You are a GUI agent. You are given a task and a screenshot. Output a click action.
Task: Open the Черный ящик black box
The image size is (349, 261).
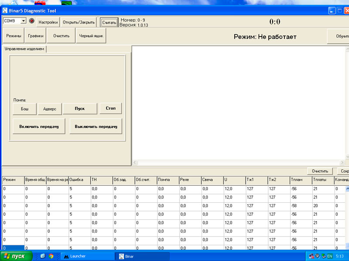[x=91, y=36]
